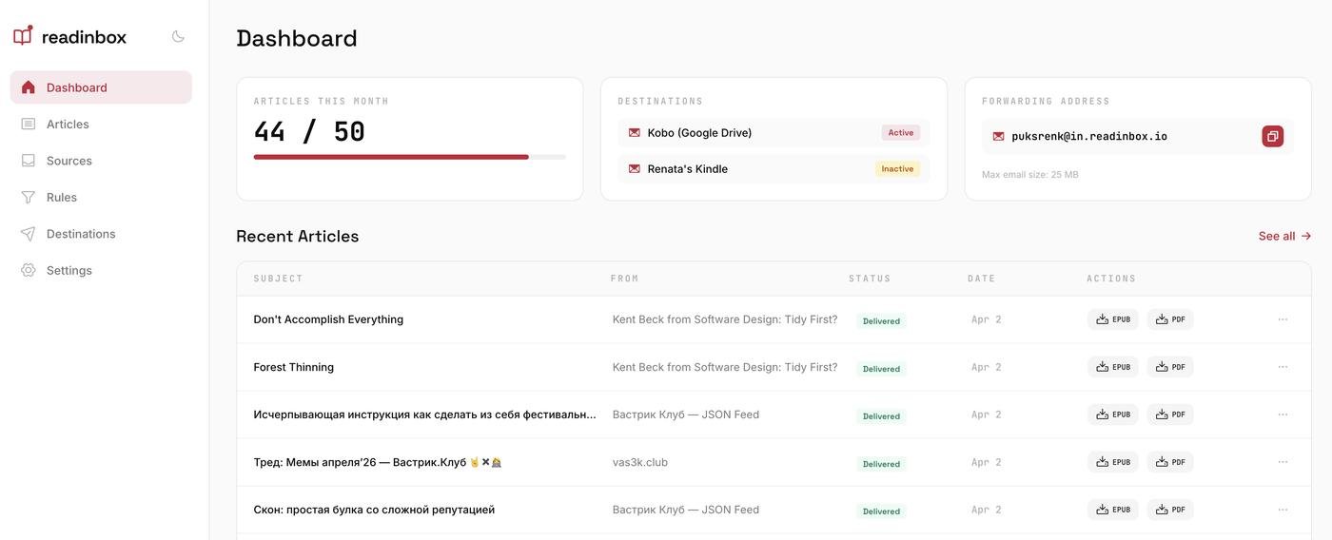Toggle dark mode with the moon icon
The width and height of the screenshot is (1332, 540).
178,36
